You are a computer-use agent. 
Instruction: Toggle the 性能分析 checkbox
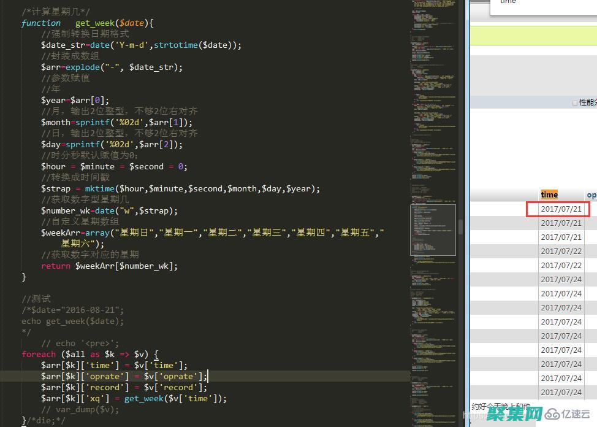[575, 103]
